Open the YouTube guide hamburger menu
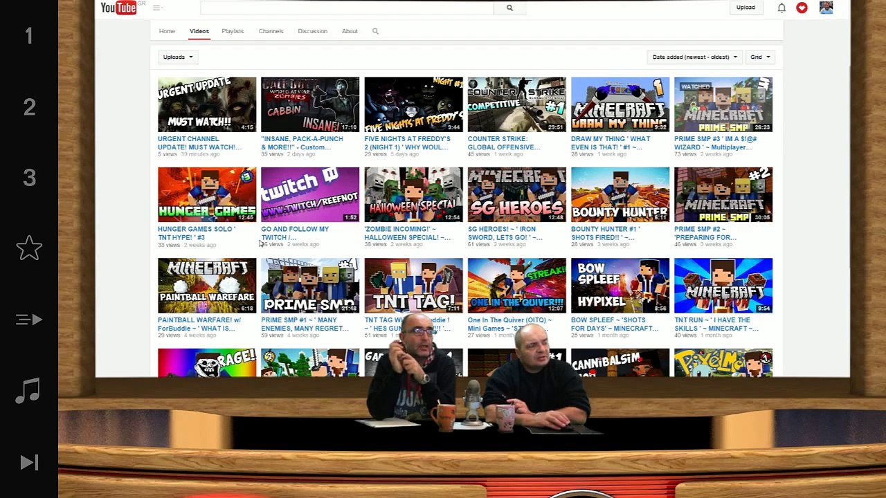The width and height of the screenshot is (886, 498). (x=156, y=8)
